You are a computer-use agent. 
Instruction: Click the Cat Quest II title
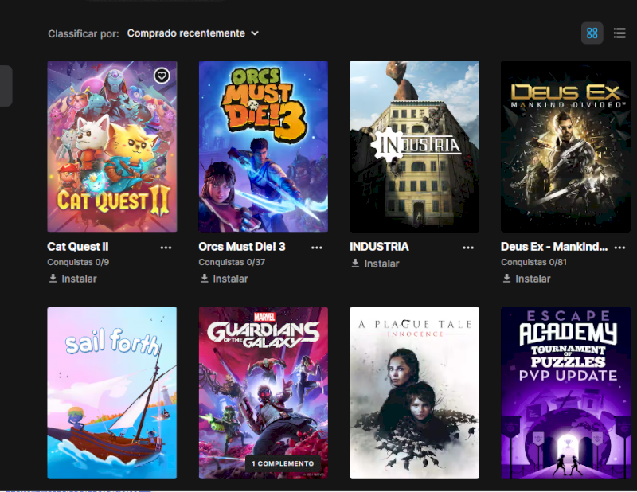[x=77, y=247]
